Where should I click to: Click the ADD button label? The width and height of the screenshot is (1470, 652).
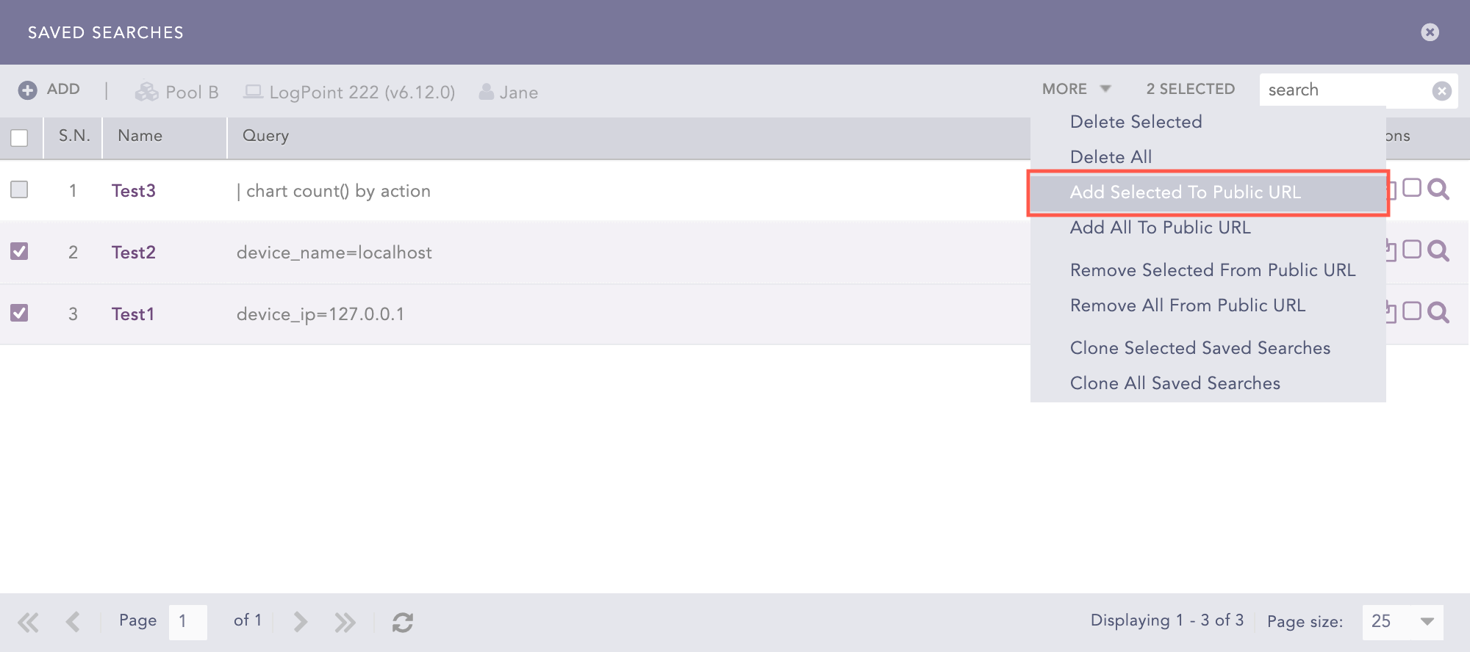tap(63, 90)
